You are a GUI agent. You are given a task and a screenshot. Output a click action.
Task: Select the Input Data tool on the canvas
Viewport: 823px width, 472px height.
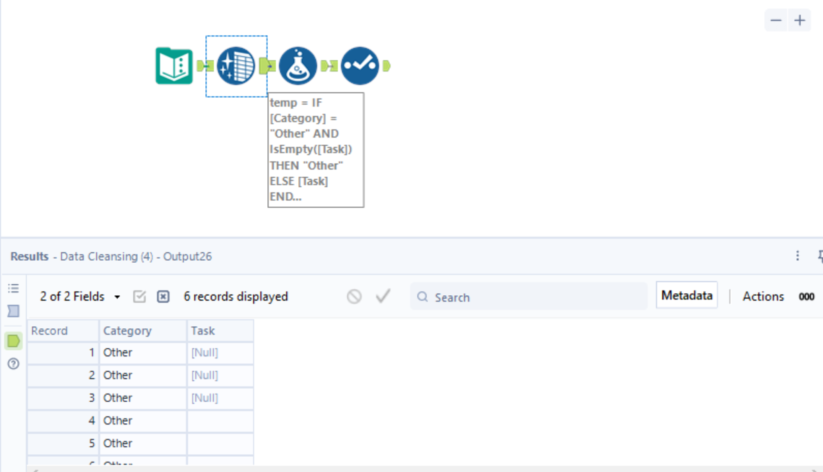pyautogui.click(x=174, y=65)
